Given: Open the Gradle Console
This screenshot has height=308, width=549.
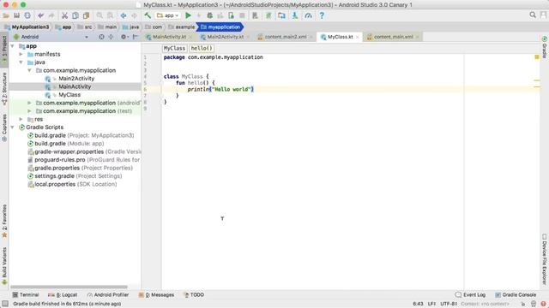Looking at the screenshot, I should (x=516, y=294).
